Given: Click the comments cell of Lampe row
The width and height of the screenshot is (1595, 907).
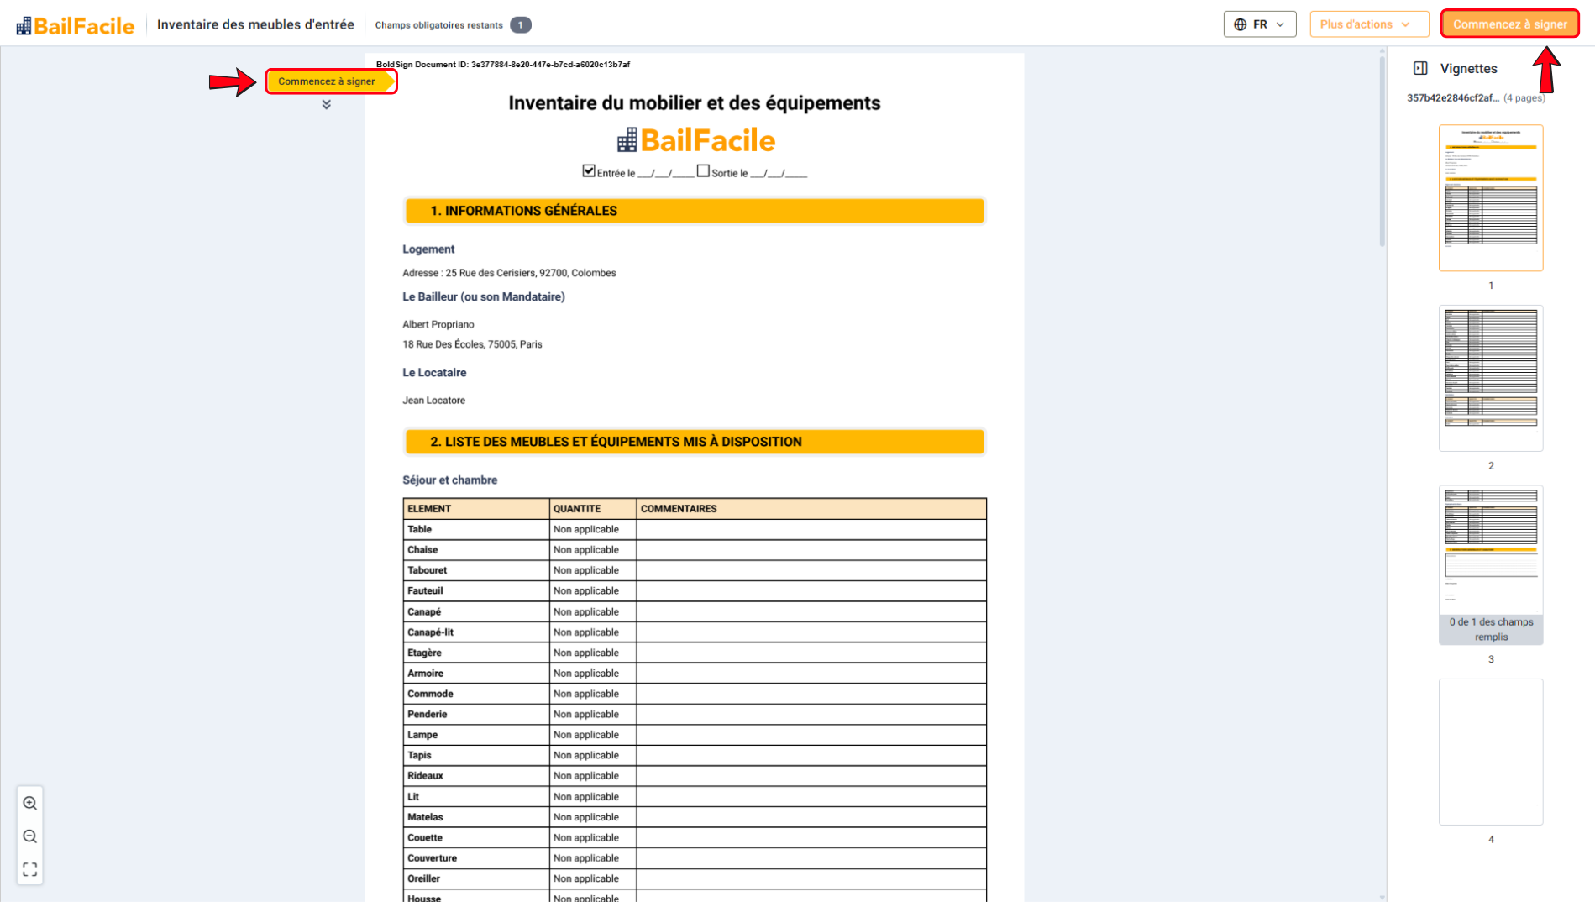Looking at the screenshot, I should [811, 735].
